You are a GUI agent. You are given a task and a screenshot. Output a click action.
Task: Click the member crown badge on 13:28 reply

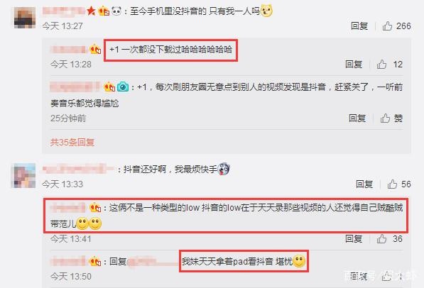point(95,50)
